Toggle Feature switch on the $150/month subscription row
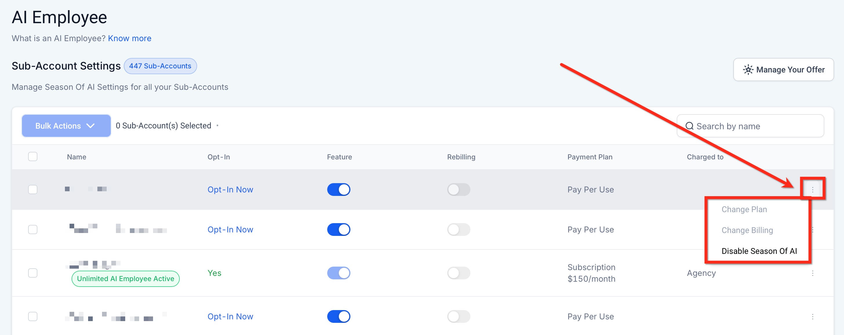The width and height of the screenshot is (844, 335). click(339, 273)
